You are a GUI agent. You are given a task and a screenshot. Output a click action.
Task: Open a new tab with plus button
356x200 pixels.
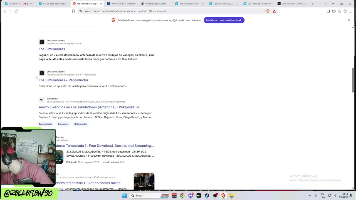coord(313,4)
